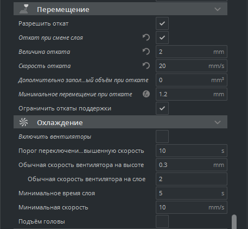Click the Охлаждение section fan icon
Image resolution: width=248 pixels, height=229 pixels.
24,122
